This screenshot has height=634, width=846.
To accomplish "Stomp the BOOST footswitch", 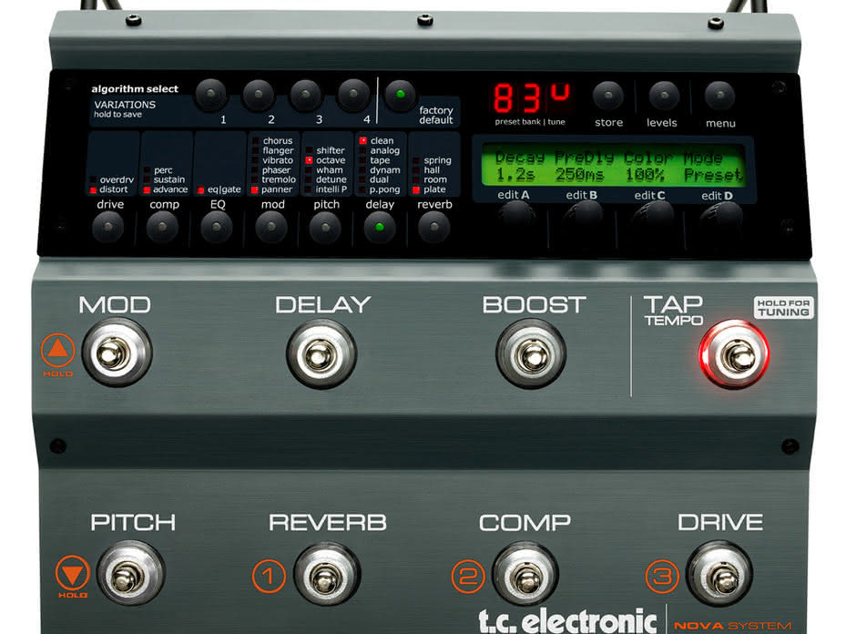I will [x=531, y=354].
